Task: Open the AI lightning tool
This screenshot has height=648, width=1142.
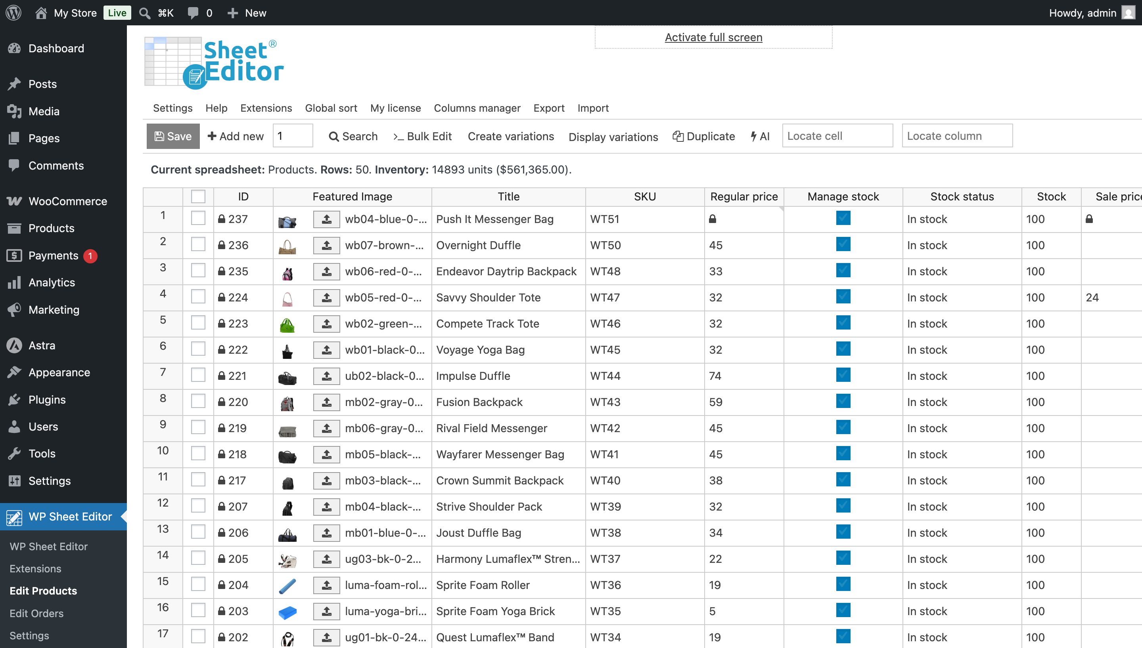Action: 760,136
